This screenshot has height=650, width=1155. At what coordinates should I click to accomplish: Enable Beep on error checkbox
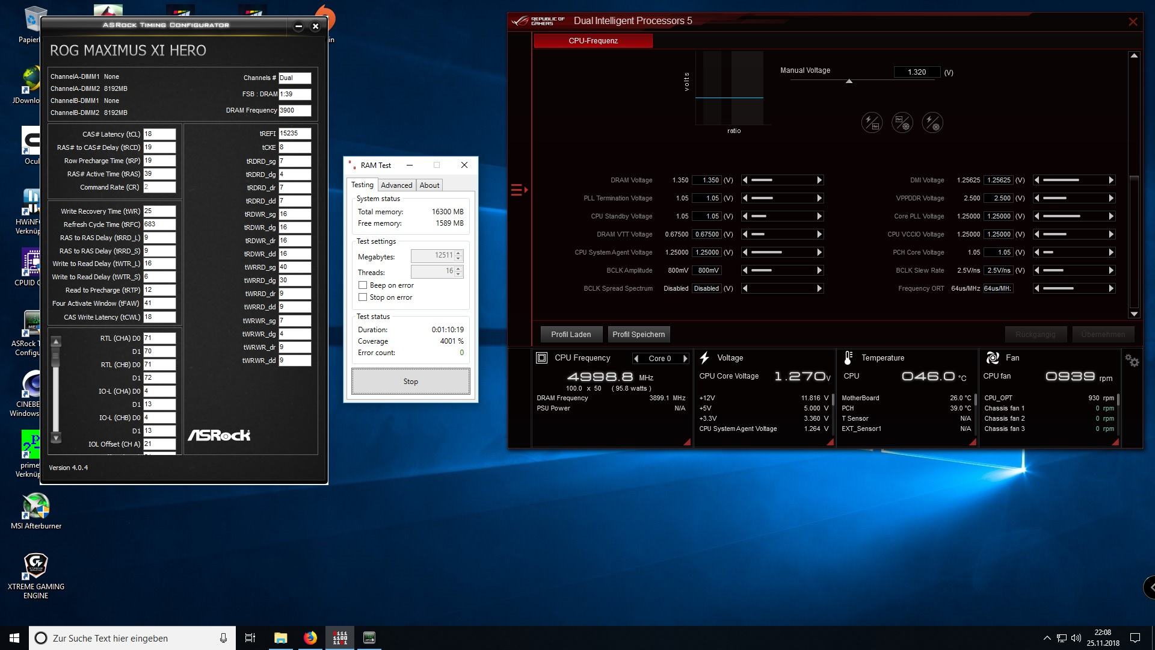click(x=363, y=285)
